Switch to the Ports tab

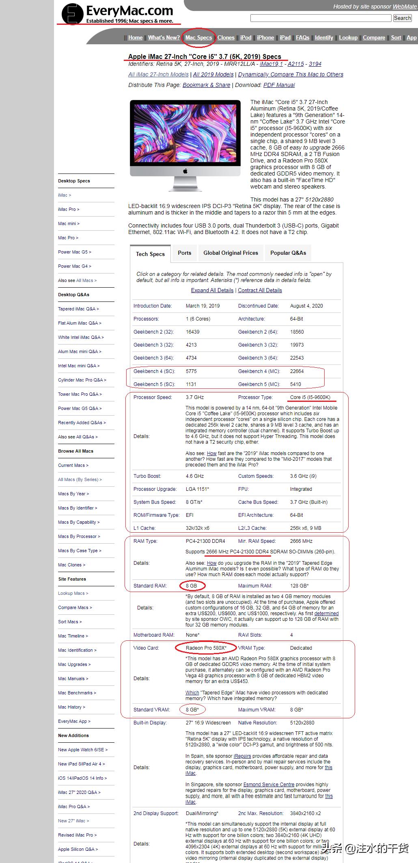coord(184,253)
